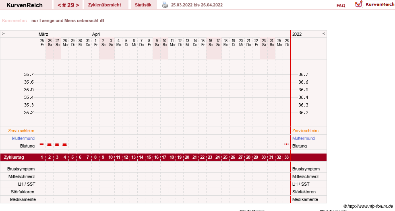Select cycle day 14 in the Zyklustag row
The height and width of the screenshot is (211, 395).
[141, 157]
